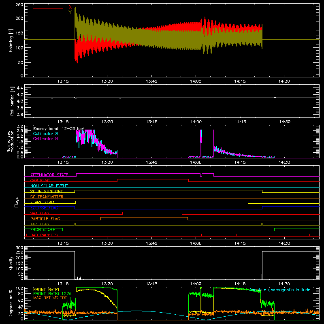Click the green FRONTS_OFF label

coord(43,230)
